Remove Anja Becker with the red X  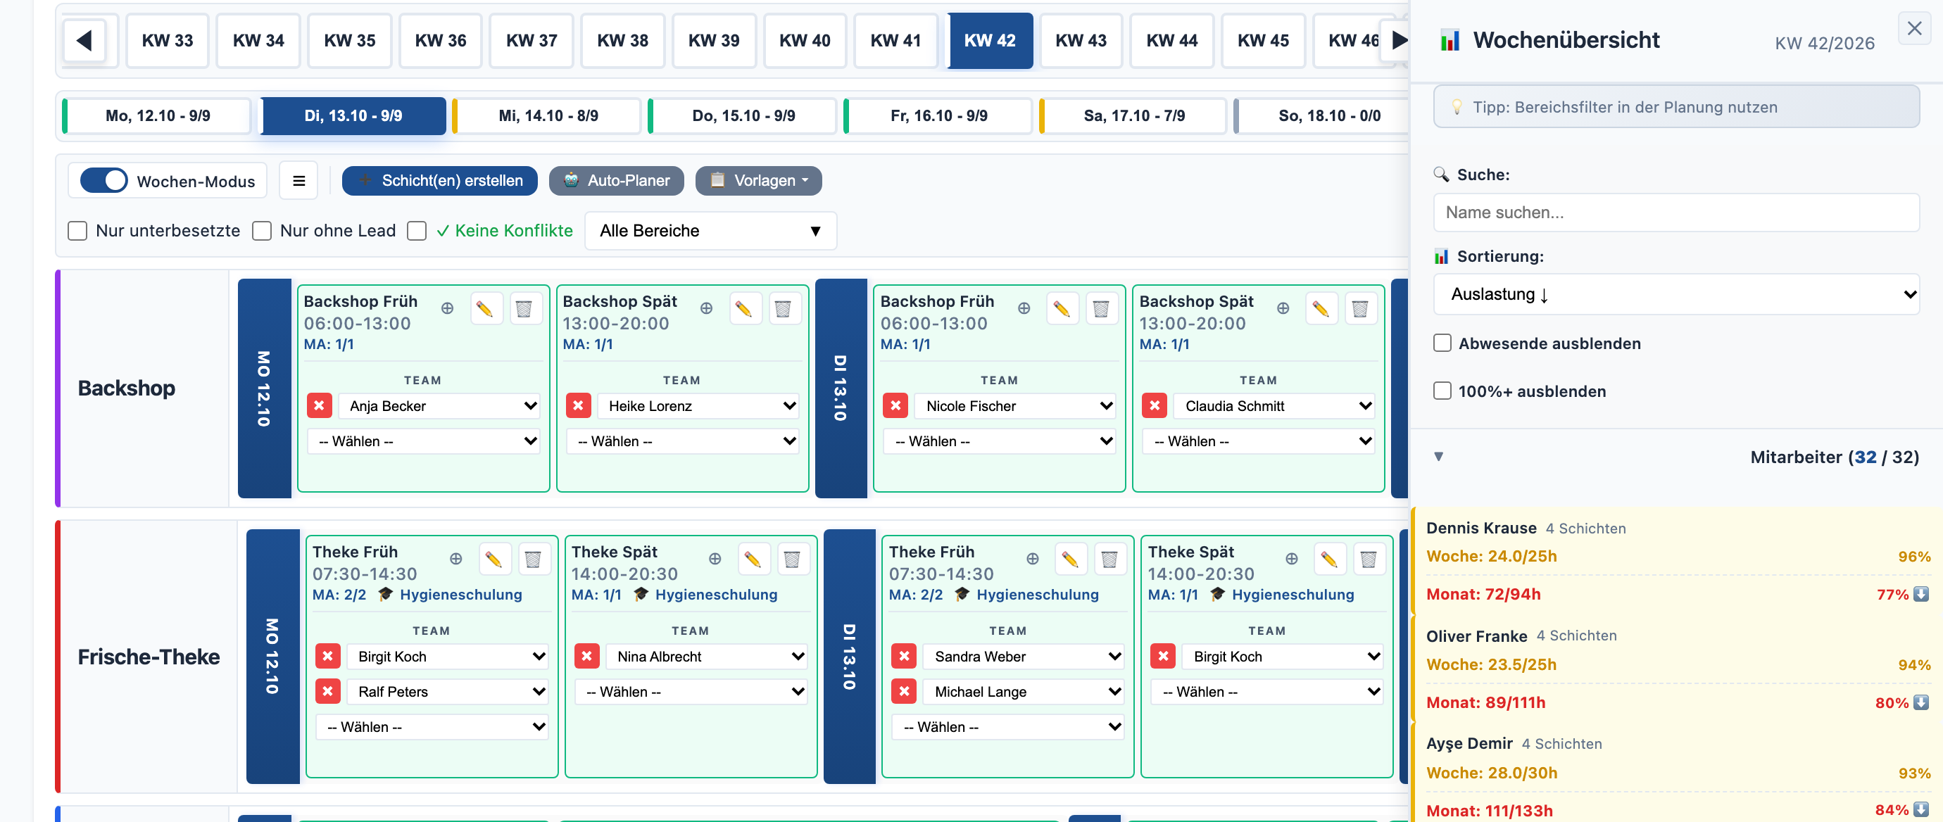click(x=319, y=405)
